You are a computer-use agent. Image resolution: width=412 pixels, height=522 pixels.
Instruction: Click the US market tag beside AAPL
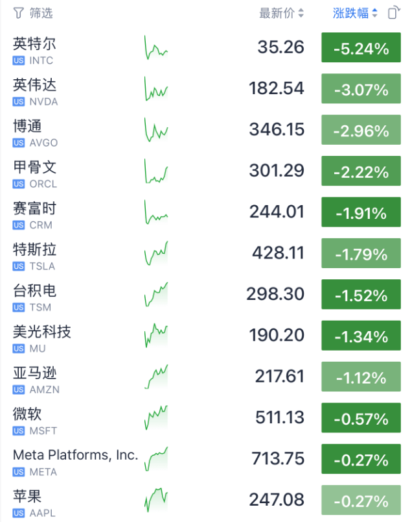coord(19,513)
